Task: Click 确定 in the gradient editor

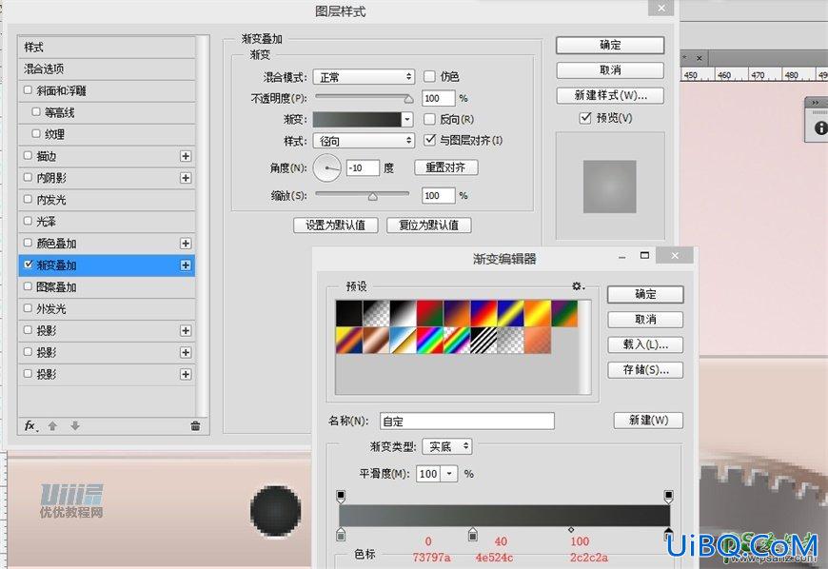Action: pyautogui.click(x=645, y=295)
